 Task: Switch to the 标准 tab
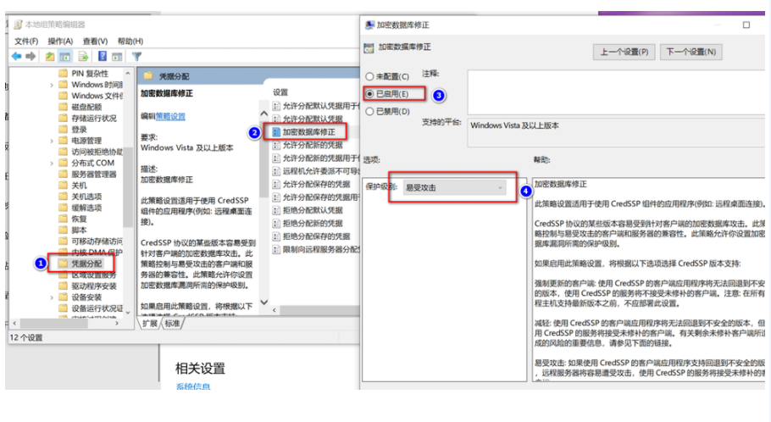(x=172, y=323)
